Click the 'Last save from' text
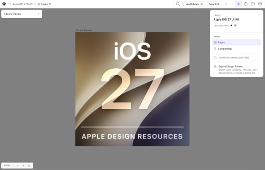 click(221, 26)
